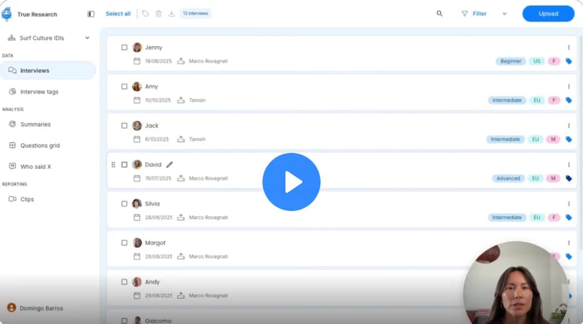Click date 15/07/2025 on David row
Viewport: 583px width, 324px height.
click(x=158, y=178)
